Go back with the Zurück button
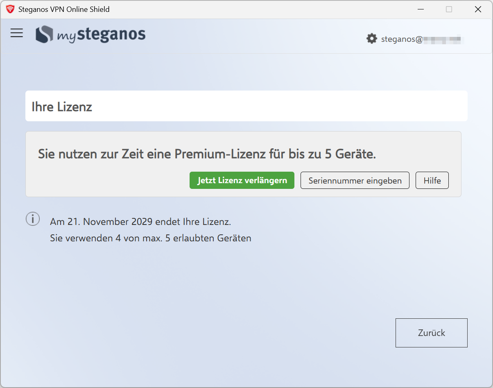Viewport: 493px width, 388px height. pos(431,333)
